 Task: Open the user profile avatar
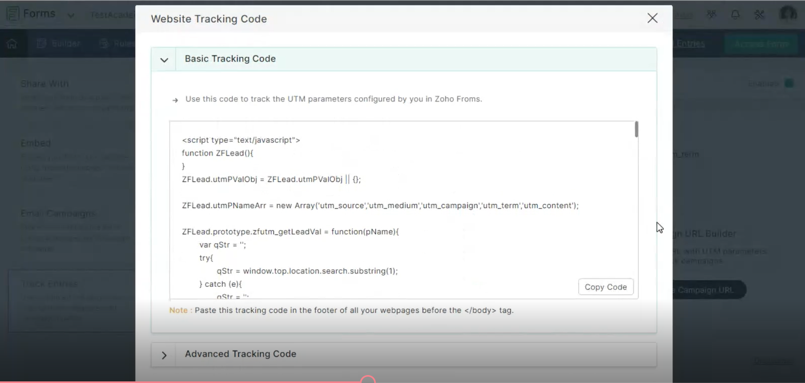click(x=788, y=14)
